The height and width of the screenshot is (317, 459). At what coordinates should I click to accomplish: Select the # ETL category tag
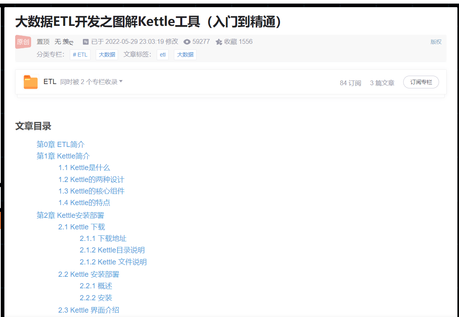click(x=80, y=55)
